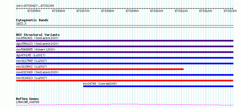Click the 87331000 ruler position label
The height and width of the screenshot is (108, 241).
coord(157,11)
